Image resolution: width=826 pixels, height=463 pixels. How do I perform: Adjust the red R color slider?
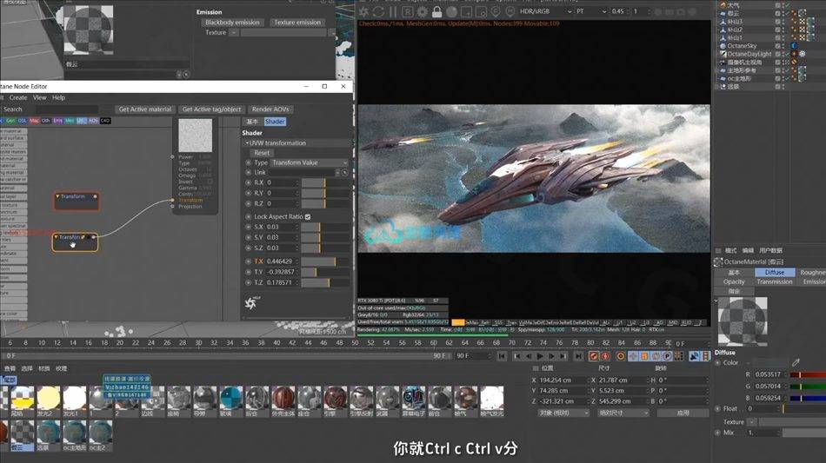(808, 374)
